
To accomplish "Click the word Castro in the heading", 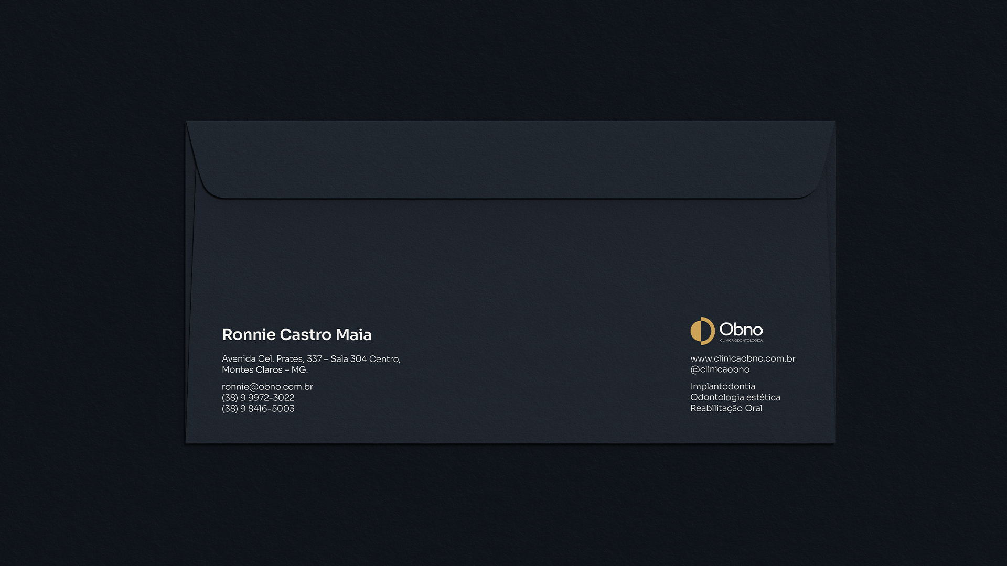I will click(x=305, y=334).
